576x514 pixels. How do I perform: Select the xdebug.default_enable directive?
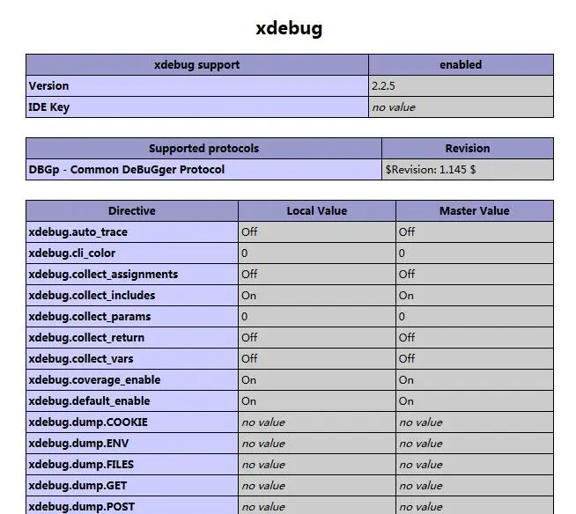pos(132,401)
